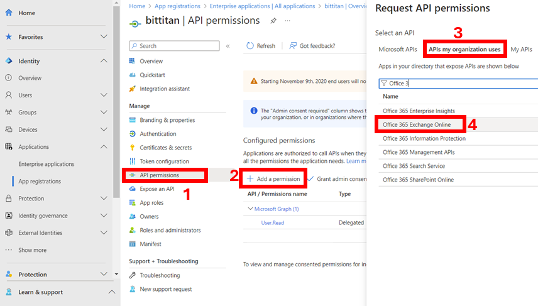Expand the Favorites section chevron
Image resolution: width=538 pixels, height=306 pixels.
click(104, 36)
